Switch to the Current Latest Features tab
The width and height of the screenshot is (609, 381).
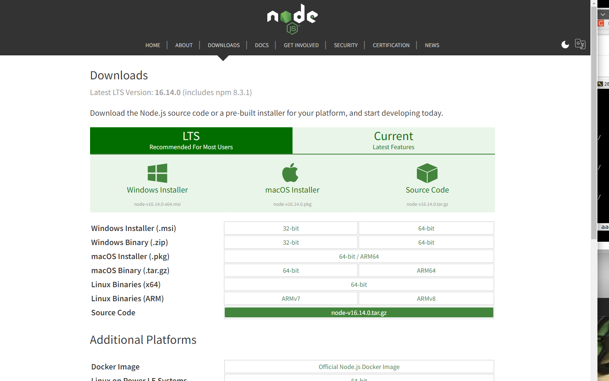pyautogui.click(x=394, y=140)
